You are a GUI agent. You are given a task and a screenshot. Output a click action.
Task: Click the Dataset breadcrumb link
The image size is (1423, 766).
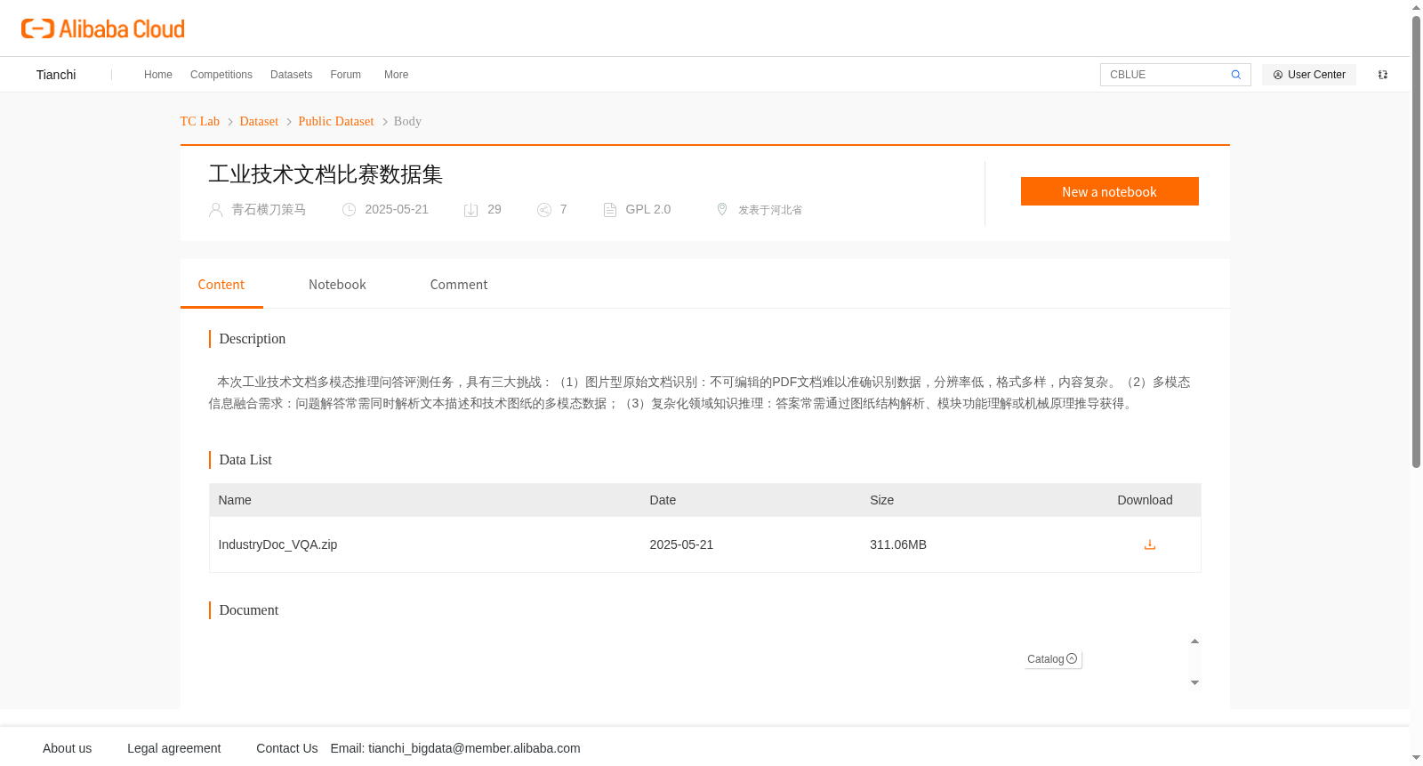coord(259,121)
